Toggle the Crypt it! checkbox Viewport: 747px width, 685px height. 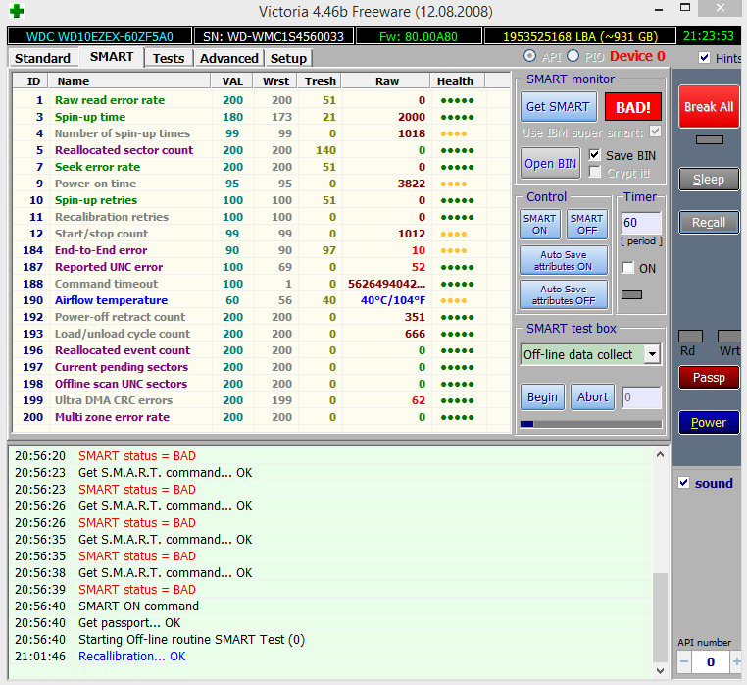click(x=594, y=171)
